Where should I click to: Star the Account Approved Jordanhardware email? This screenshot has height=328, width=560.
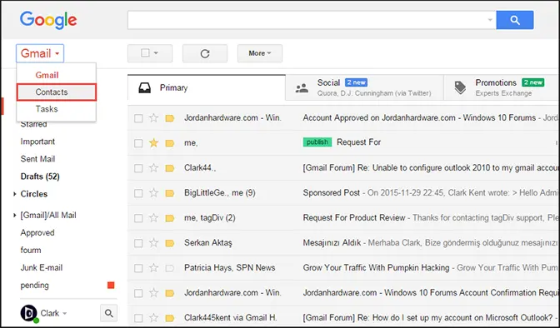[153, 117]
